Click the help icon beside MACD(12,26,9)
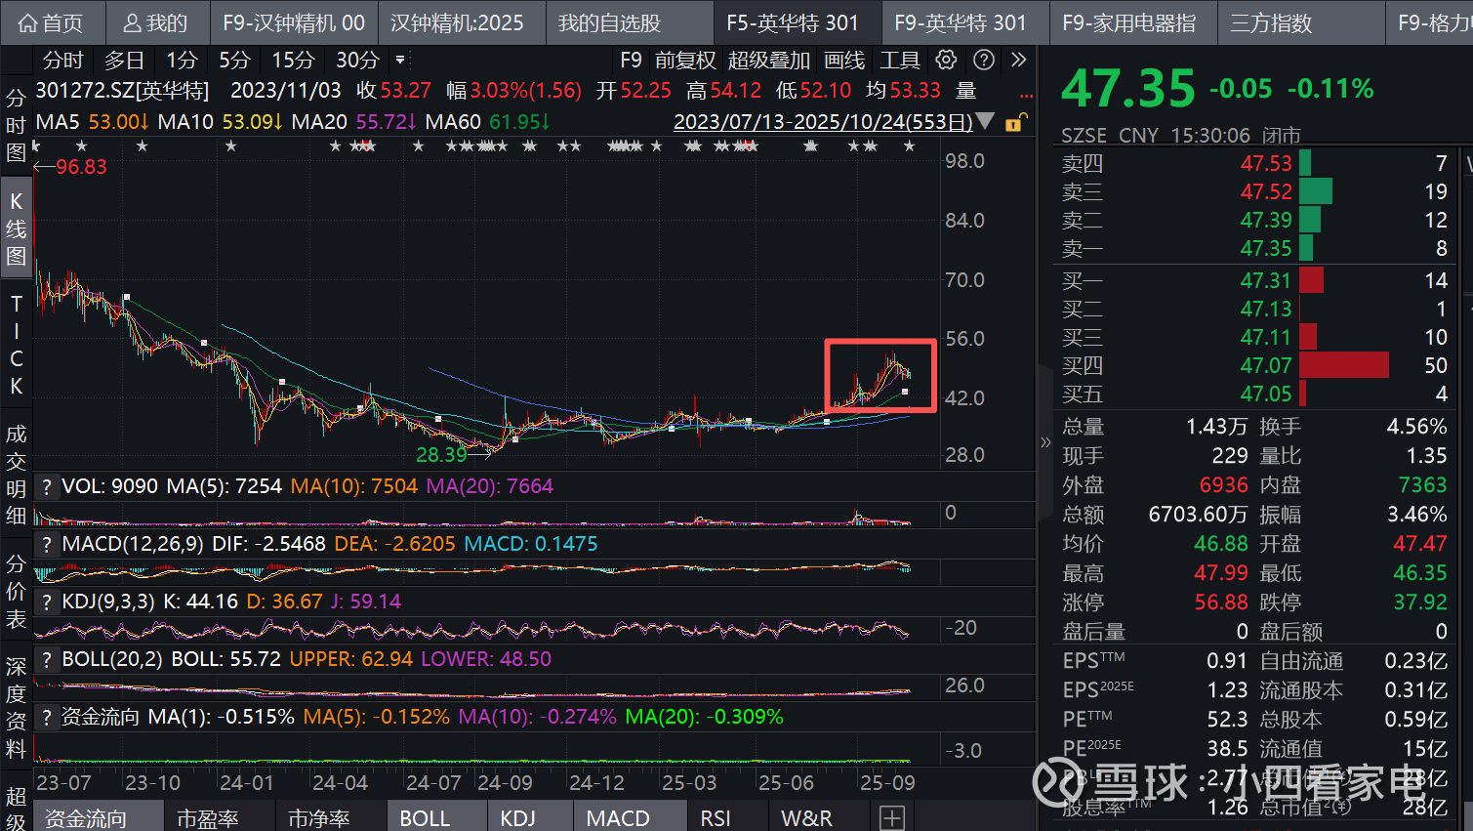1473x831 pixels. [46, 544]
